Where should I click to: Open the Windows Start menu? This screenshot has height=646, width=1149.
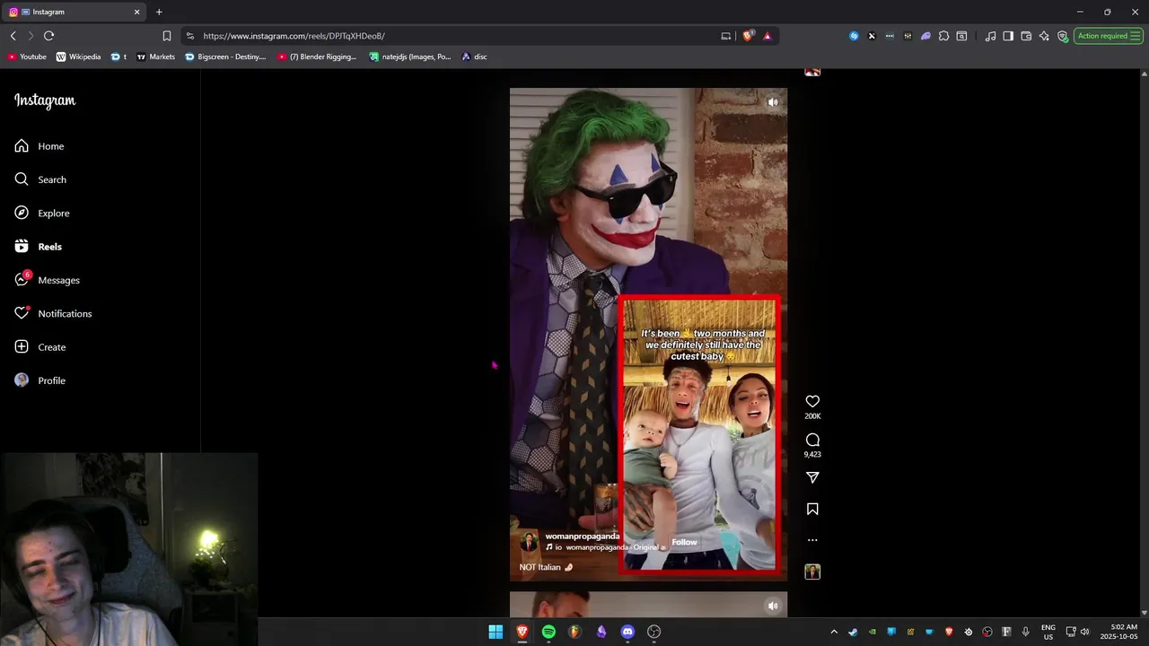coord(496,632)
